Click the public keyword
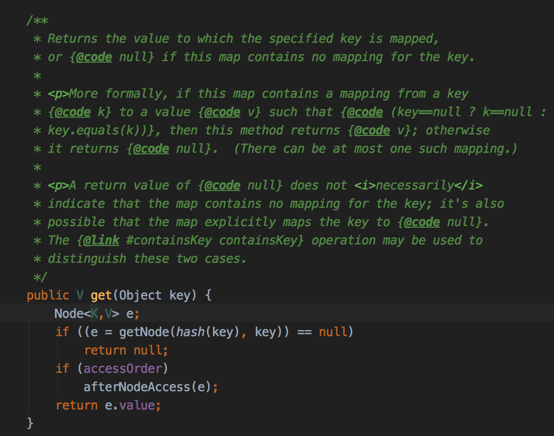This screenshot has width=554, height=436. [x=47, y=295]
